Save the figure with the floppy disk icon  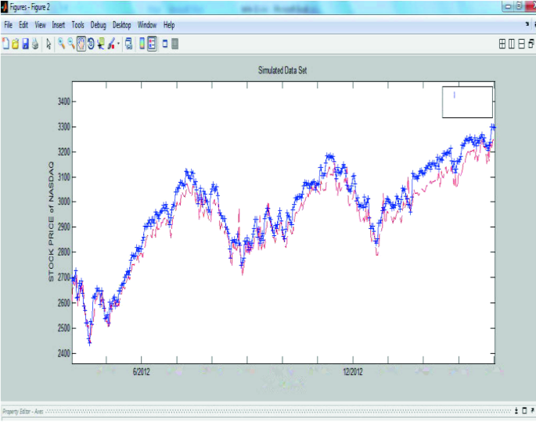pyautogui.click(x=25, y=44)
